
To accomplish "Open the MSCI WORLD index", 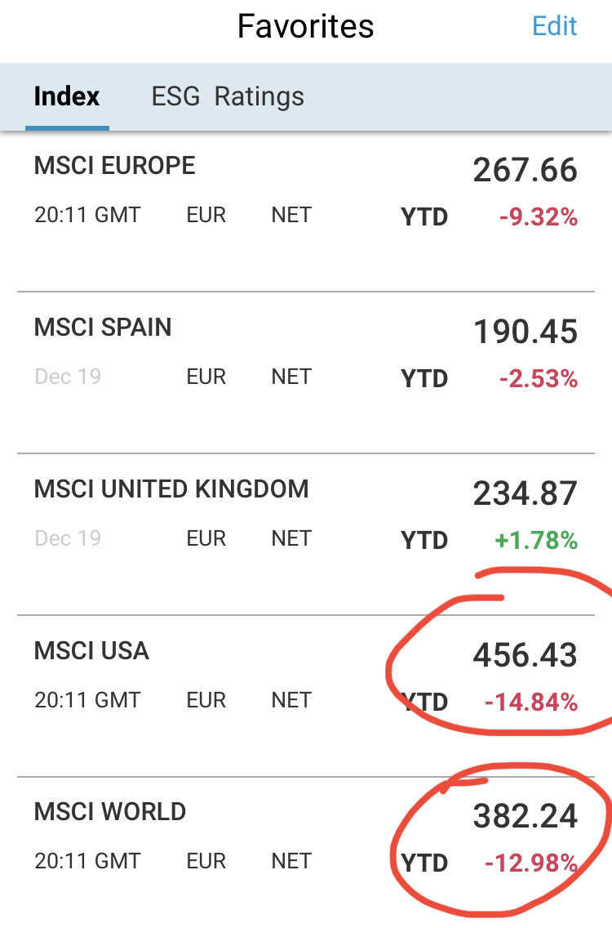I will (x=110, y=812).
